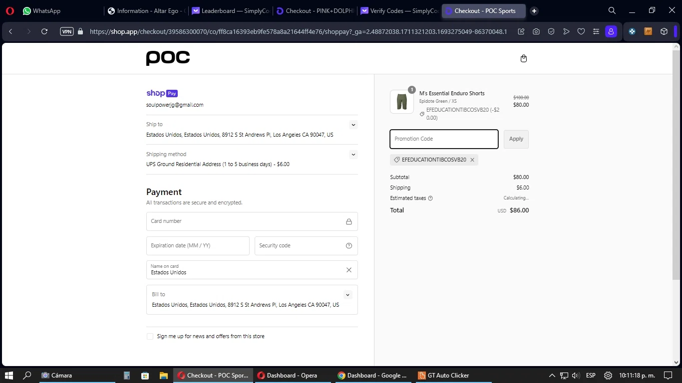This screenshot has height=383, width=682.
Task: Click the blue extension icon
Action: coord(632,31)
